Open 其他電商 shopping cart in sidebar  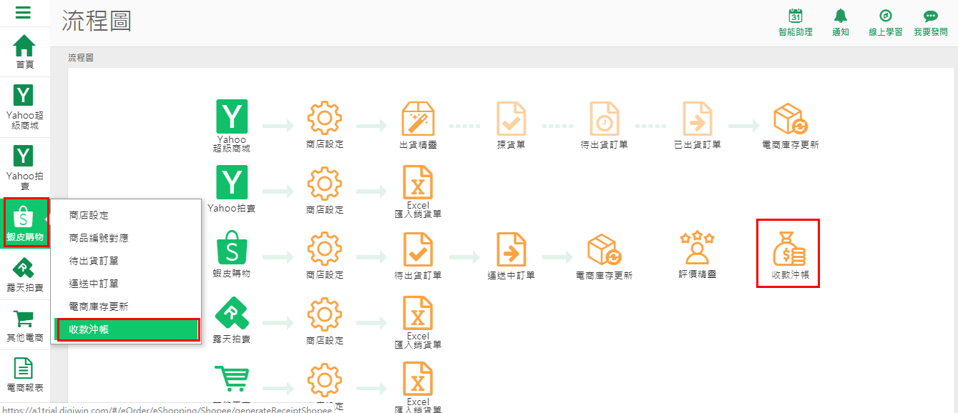(24, 326)
